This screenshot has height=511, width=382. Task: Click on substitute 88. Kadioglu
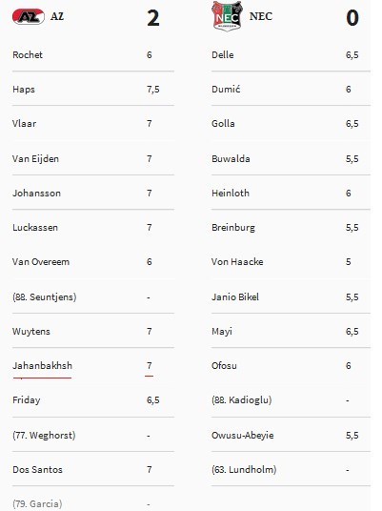point(241,399)
